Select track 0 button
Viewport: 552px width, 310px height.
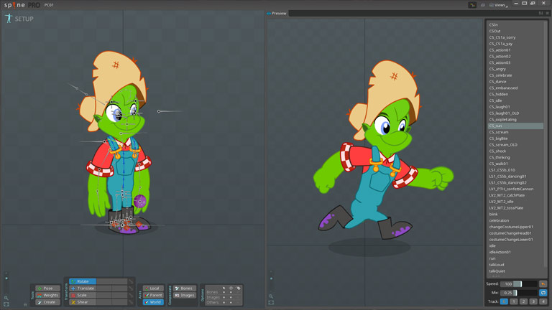pos(504,301)
